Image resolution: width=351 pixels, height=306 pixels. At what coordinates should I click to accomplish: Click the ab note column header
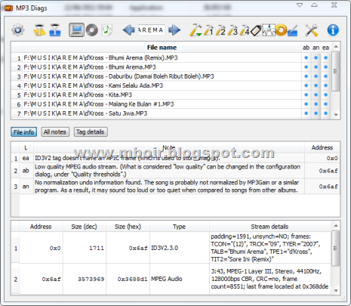pos(306,48)
